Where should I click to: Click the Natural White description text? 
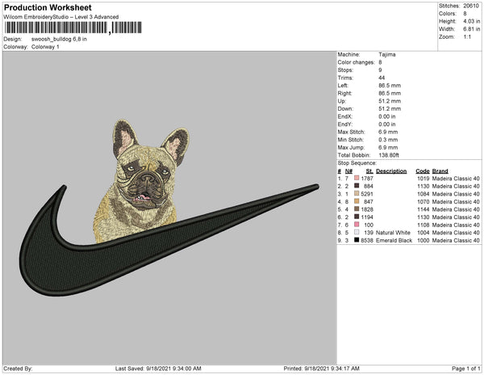[x=393, y=233]
